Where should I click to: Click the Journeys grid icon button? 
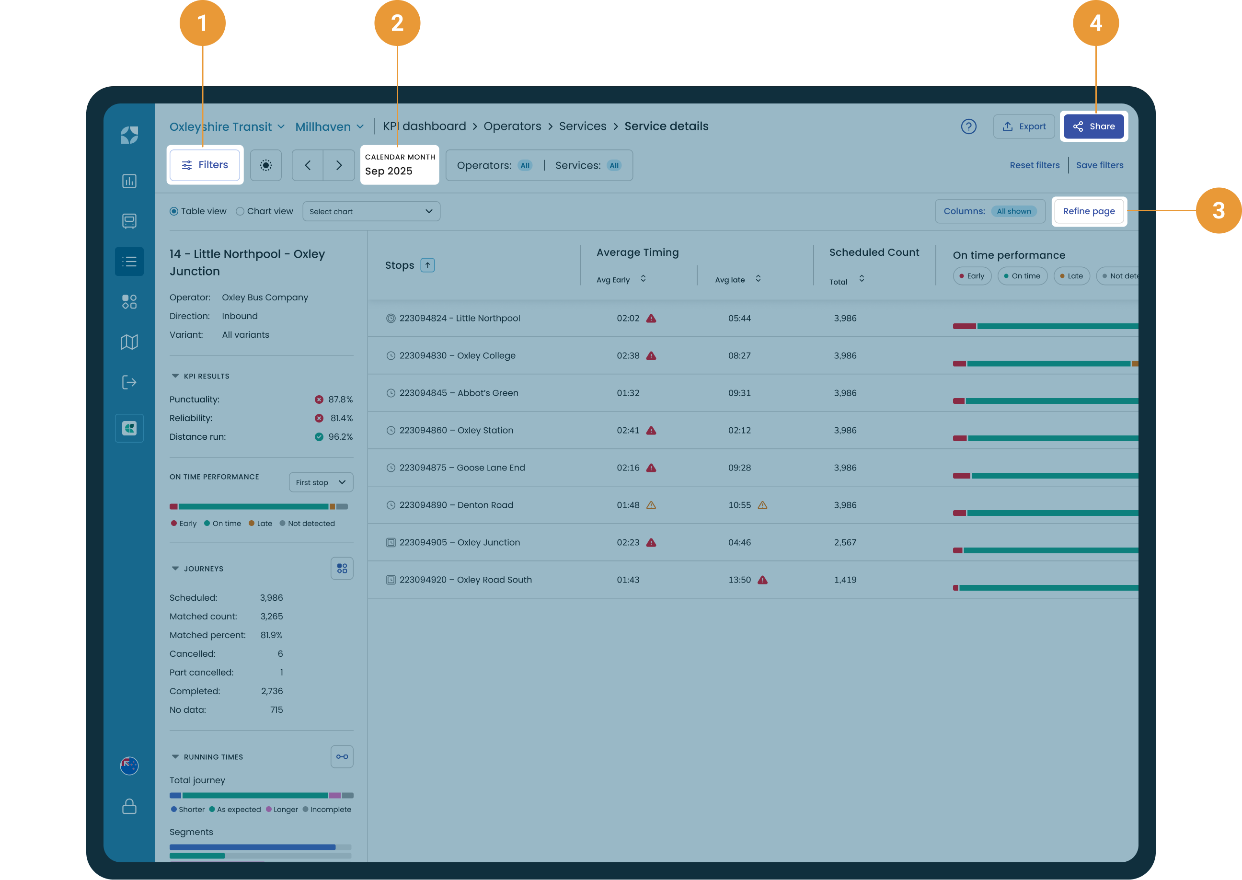point(342,569)
